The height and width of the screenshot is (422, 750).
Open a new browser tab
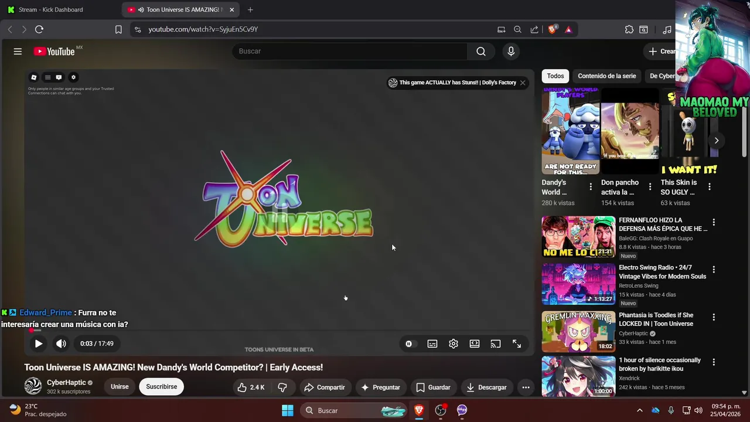[250, 10]
